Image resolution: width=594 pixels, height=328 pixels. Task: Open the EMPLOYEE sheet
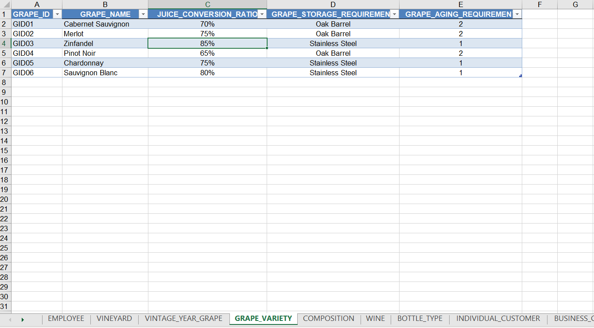click(x=66, y=318)
